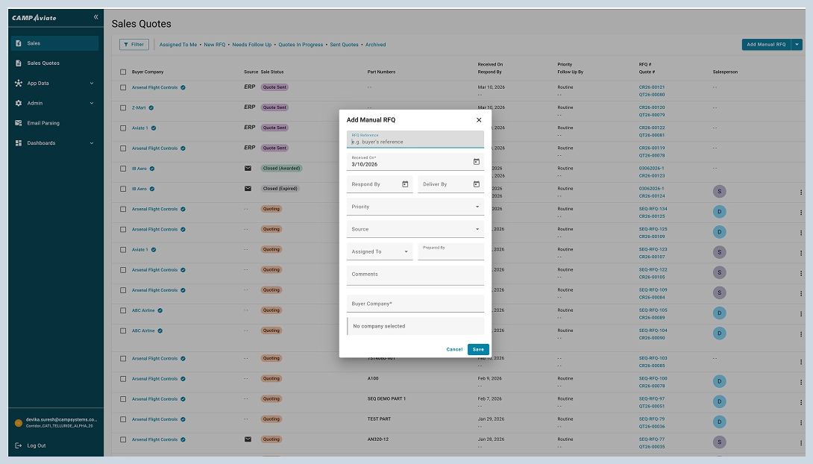Click salesperson avatar D on SEQ-RFQ-134 row
Image resolution: width=813 pixels, height=464 pixels.
719,212
